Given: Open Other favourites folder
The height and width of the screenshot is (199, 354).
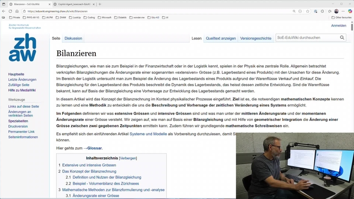Looking at the screenshot, I should tap(342, 17).
